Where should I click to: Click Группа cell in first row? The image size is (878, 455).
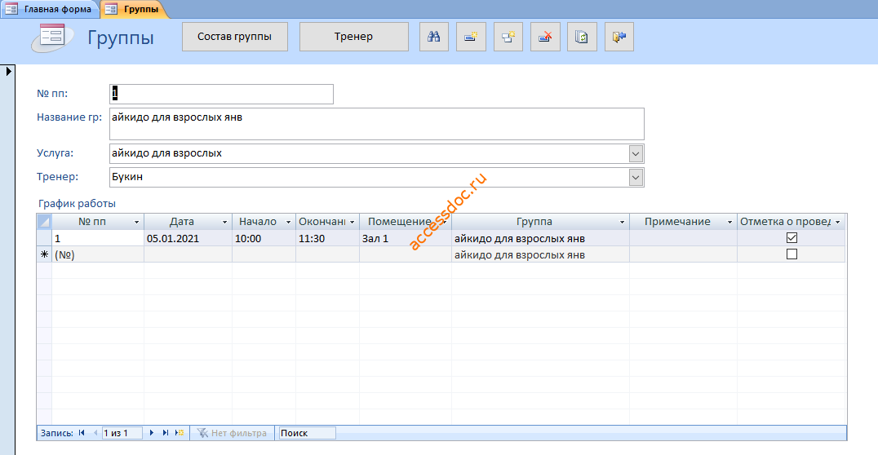[540, 238]
